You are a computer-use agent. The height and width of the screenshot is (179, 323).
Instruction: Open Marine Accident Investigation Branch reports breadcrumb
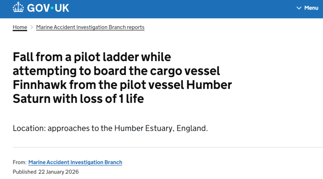click(90, 27)
